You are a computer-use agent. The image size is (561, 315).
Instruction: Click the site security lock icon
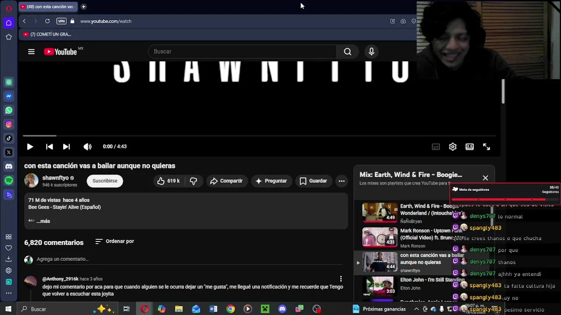72,21
